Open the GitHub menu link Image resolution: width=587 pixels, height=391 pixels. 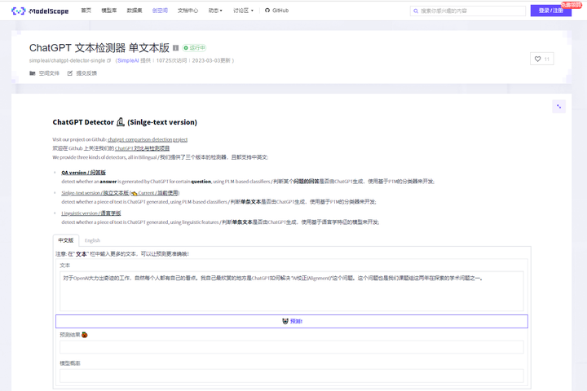click(276, 11)
